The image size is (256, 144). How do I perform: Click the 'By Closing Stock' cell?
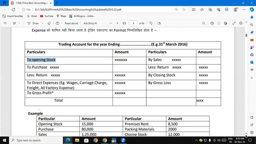[x=171, y=76]
